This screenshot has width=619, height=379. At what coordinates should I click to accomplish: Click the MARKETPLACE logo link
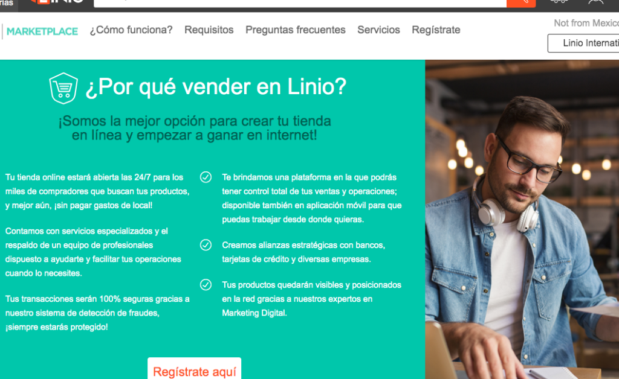(x=42, y=31)
